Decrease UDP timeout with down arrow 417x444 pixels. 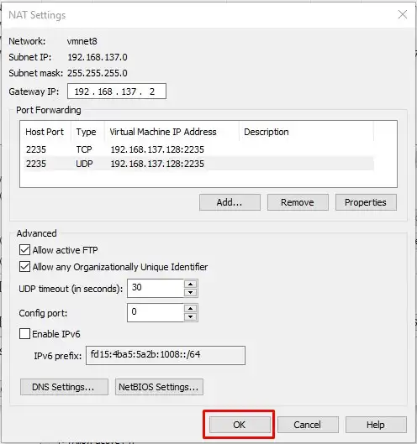tap(190, 293)
